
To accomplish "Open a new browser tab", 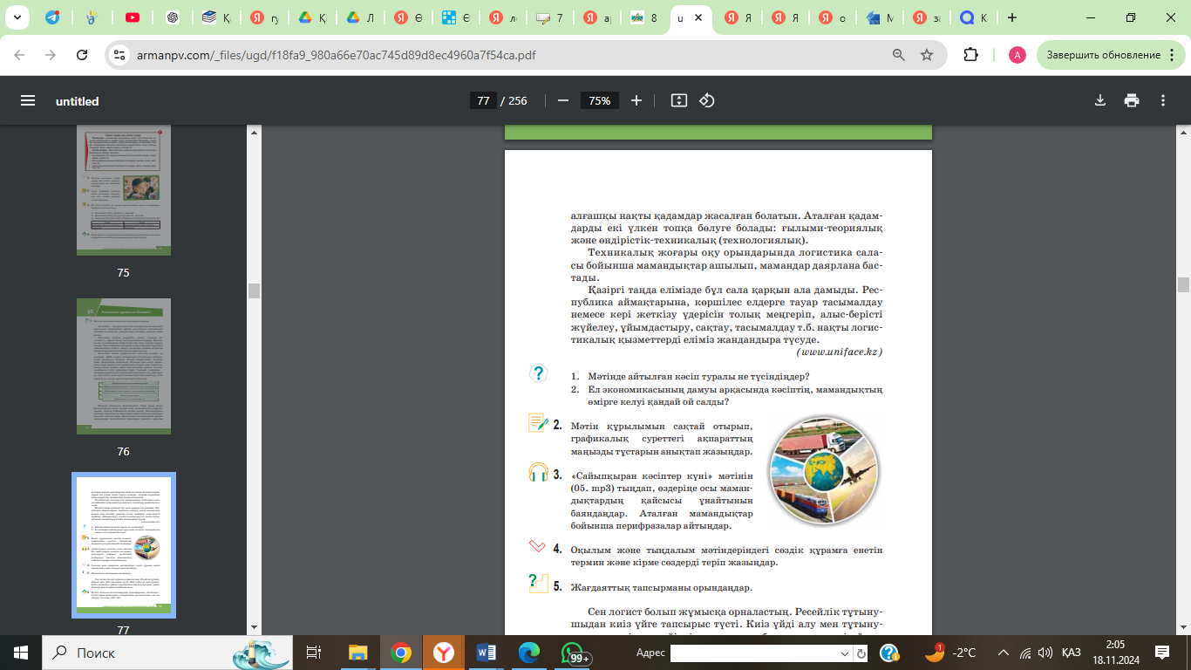I will 1011,17.
